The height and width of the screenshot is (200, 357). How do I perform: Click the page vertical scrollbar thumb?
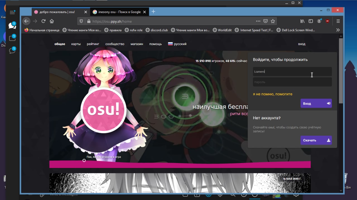click(341, 71)
